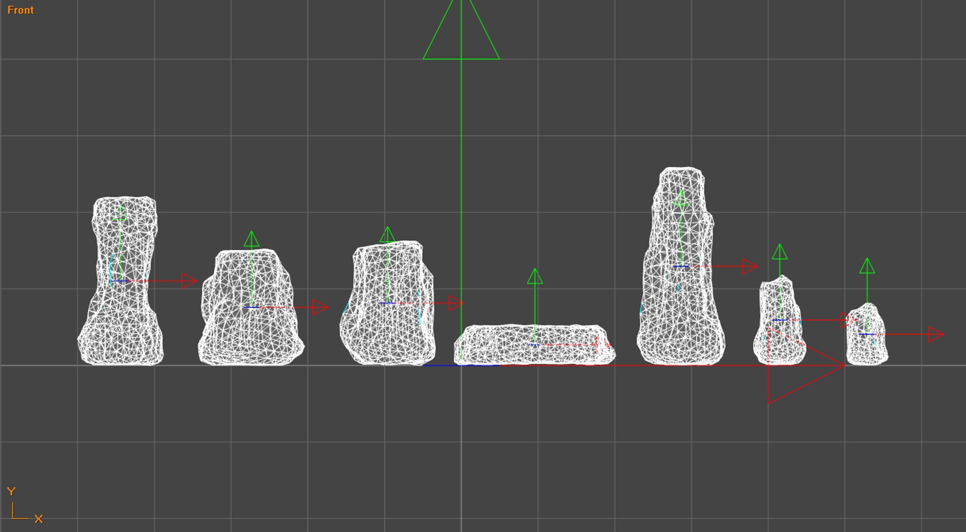966x532 pixels.
Task: Click green Y arrow above smallest right rock
Action: click(x=867, y=266)
